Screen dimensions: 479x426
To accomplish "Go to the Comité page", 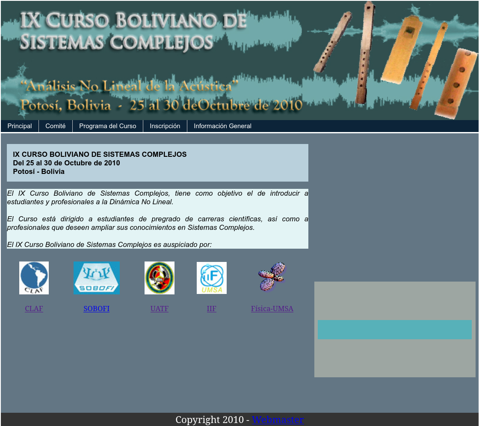I will 56,126.
